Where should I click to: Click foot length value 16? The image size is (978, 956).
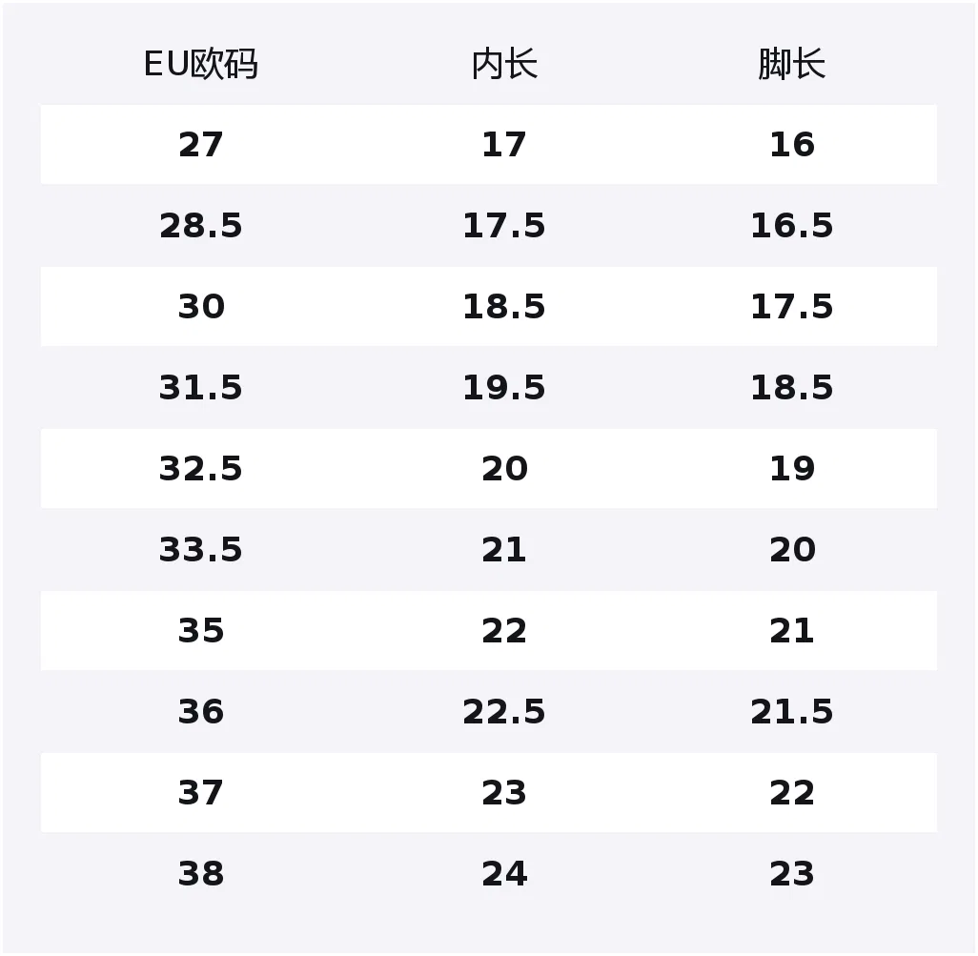point(792,145)
